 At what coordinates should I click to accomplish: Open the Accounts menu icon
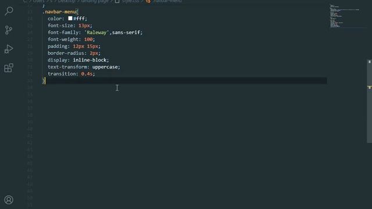[x=9, y=200]
